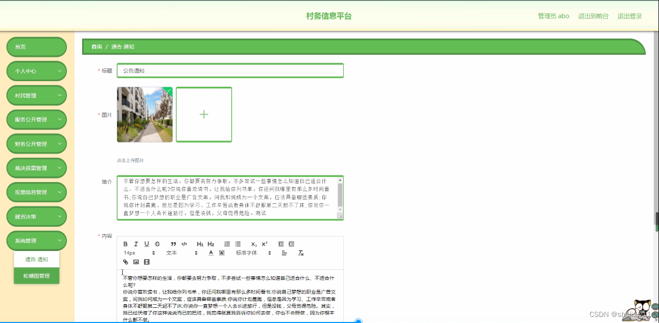The image size is (659, 323).
Task: Click the 退出登录 link
Action: [x=630, y=16]
